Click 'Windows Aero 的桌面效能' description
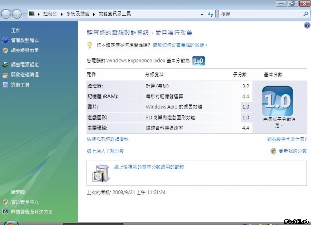Screen dimensions: 311x225 click(x=174, y=107)
